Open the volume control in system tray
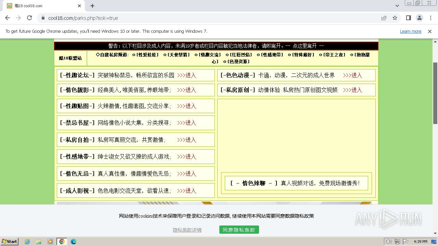438x246 pixels. tap(389, 242)
